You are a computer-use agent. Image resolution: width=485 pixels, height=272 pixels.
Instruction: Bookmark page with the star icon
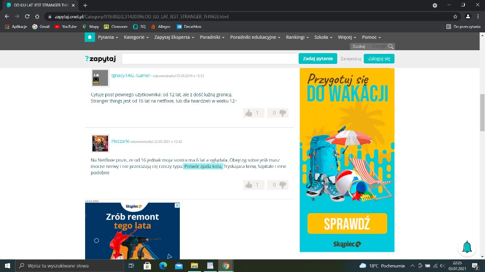tap(455, 16)
